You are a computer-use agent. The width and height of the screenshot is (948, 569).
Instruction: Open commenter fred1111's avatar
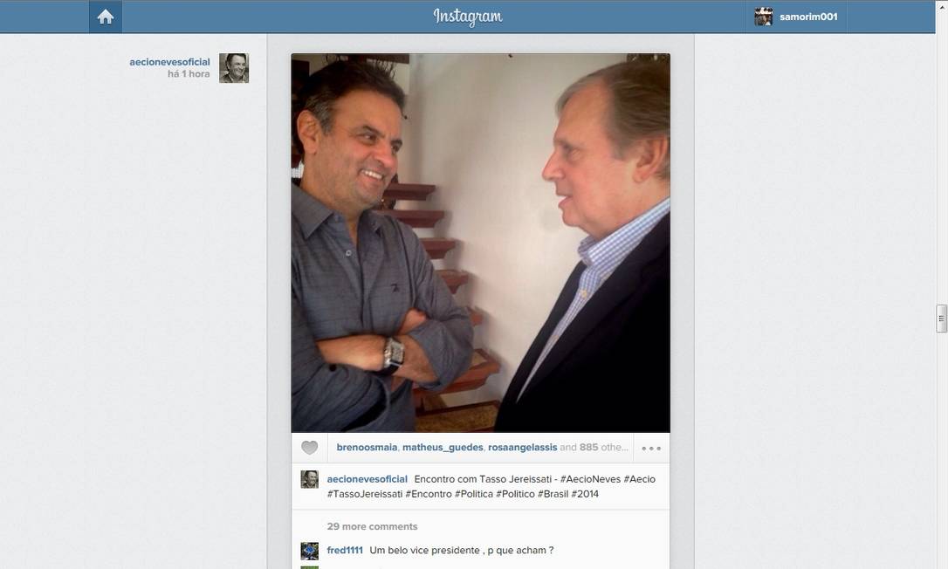pyautogui.click(x=309, y=551)
